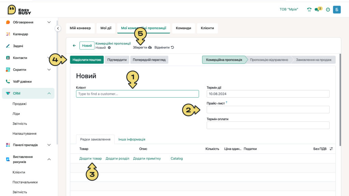Image resolution: width=349 pixels, height=196 pixels.
Task: Click the undo icon beside Відмінити
Action: pyautogui.click(x=172, y=47)
